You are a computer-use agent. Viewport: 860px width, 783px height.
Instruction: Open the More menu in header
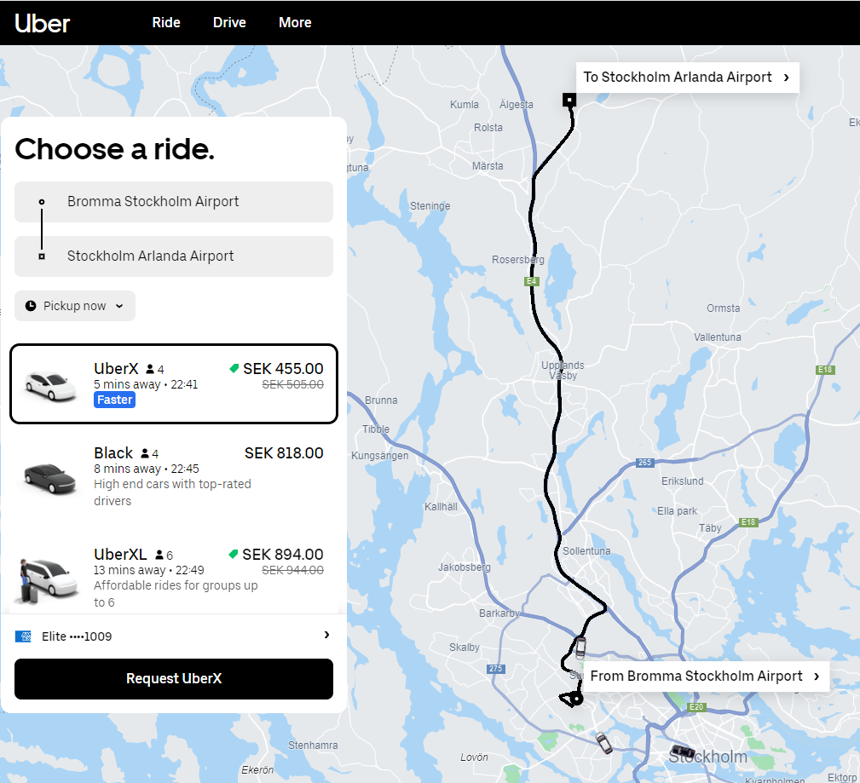[x=295, y=23]
